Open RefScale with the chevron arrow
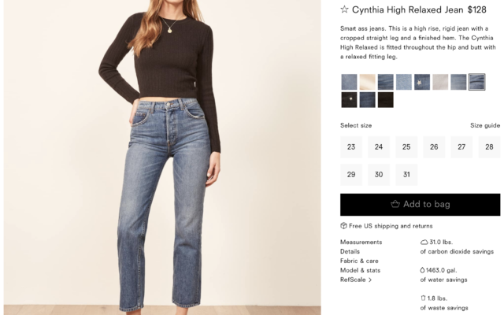504x315 pixels. (x=356, y=280)
